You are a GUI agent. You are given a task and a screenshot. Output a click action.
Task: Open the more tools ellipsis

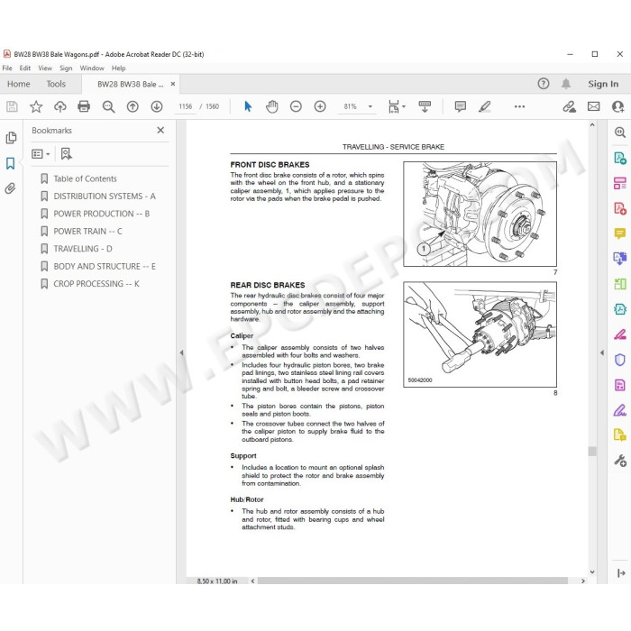point(519,106)
